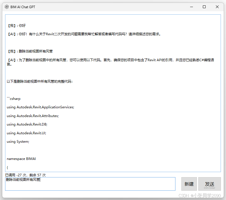This screenshot has height=200, width=226.
Task: Close the BIM AI Chat GPT window
Action: (217, 7)
